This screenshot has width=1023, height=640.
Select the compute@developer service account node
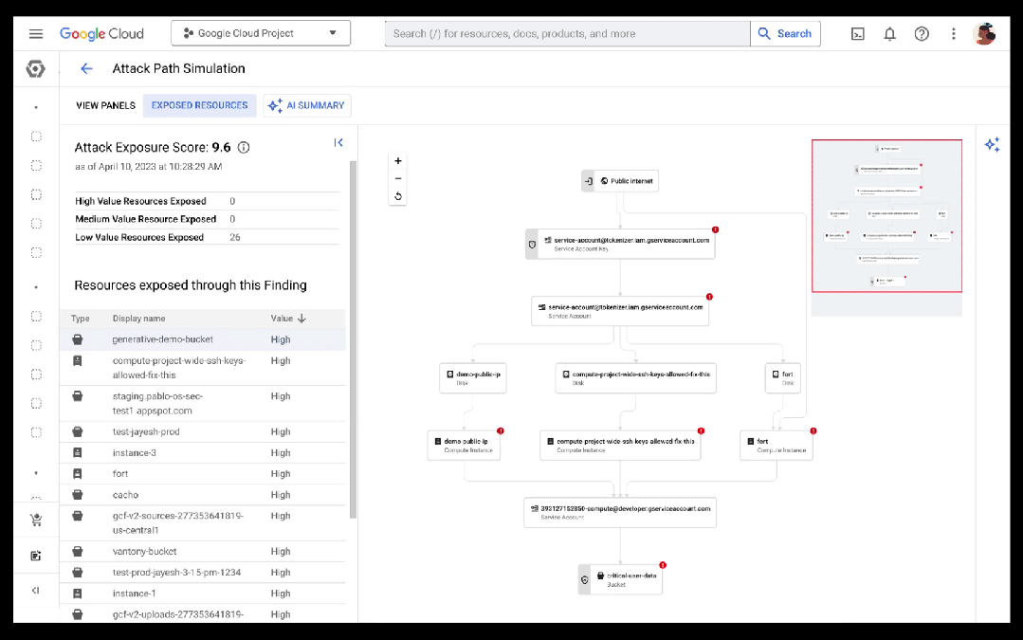click(620, 512)
